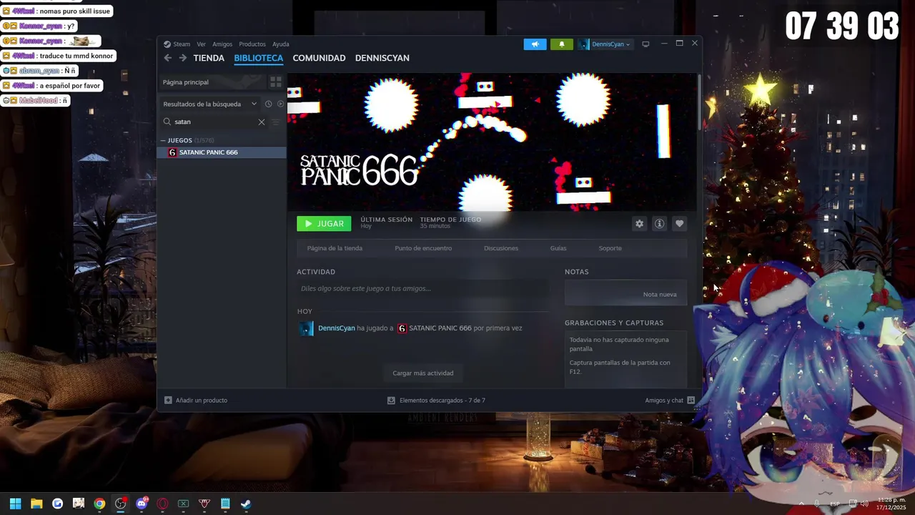Switch to TIENDA tab

pyautogui.click(x=209, y=58)
